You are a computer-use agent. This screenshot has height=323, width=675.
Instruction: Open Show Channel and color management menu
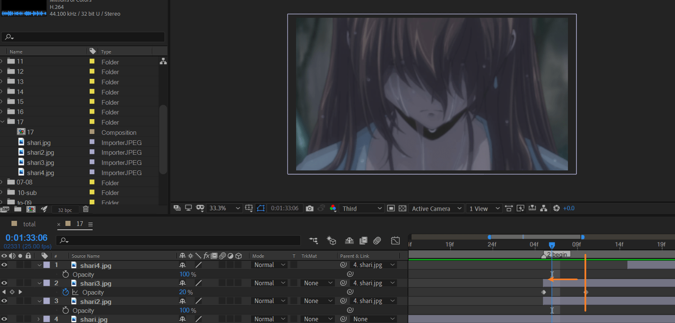click(333, 208)
